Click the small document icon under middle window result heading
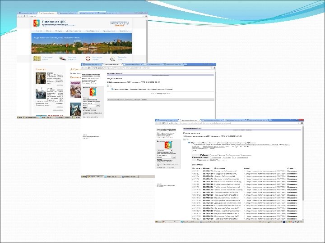Image resolution: width=325 pixels, height=243 pixels. pyautogui.click(x=108, y=85)
